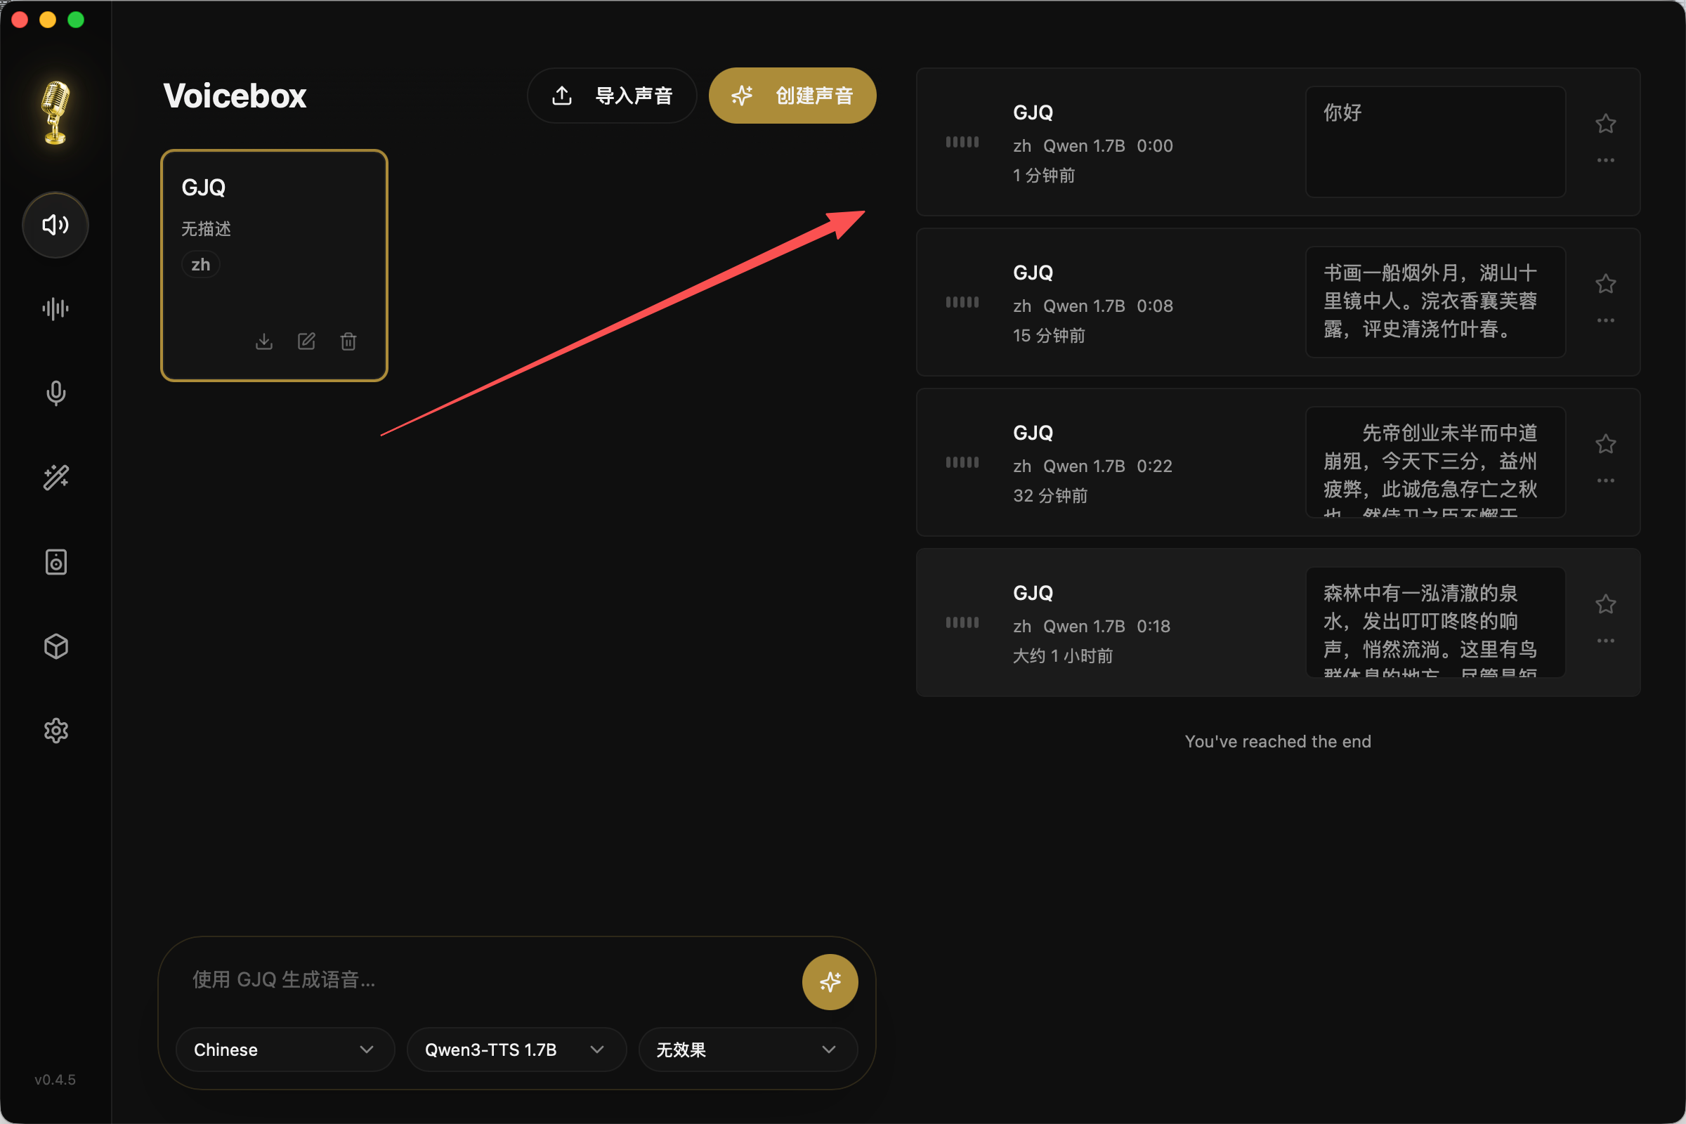1686x1124 pixels.
Task: Open the microphone recording section
Action: pyautogui.click(x=55, y=393)
